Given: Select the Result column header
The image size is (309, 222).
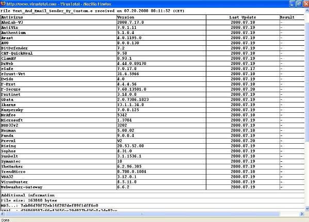Looking at the screenshot, I should pos(287,18).
